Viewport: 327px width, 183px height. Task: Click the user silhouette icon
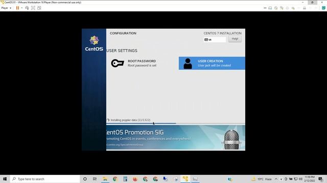pyautogui.click(x=188, y=64)
